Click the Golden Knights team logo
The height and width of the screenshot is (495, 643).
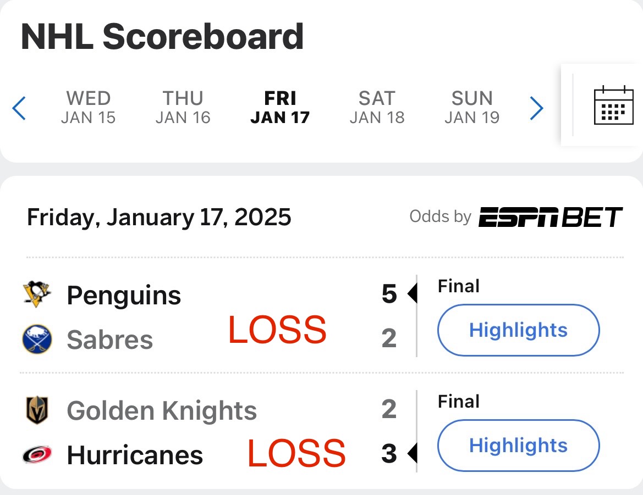37,410
